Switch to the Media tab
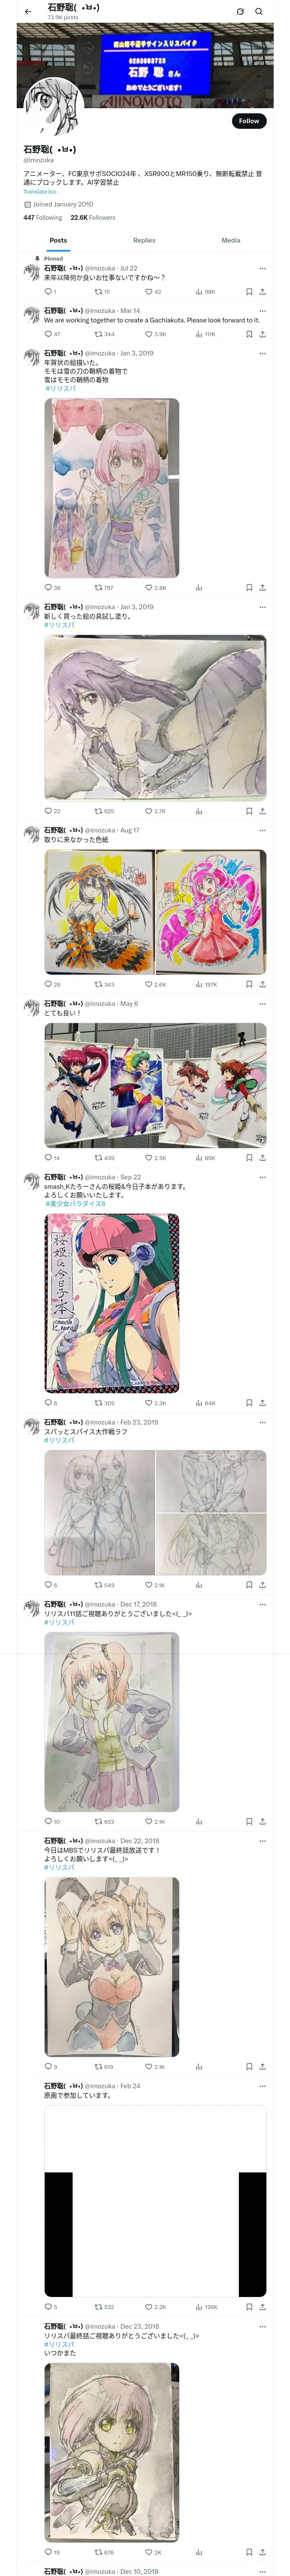 (x=231, y=240)
